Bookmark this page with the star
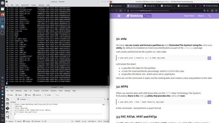The image size is (219, 123). (208, 11)
